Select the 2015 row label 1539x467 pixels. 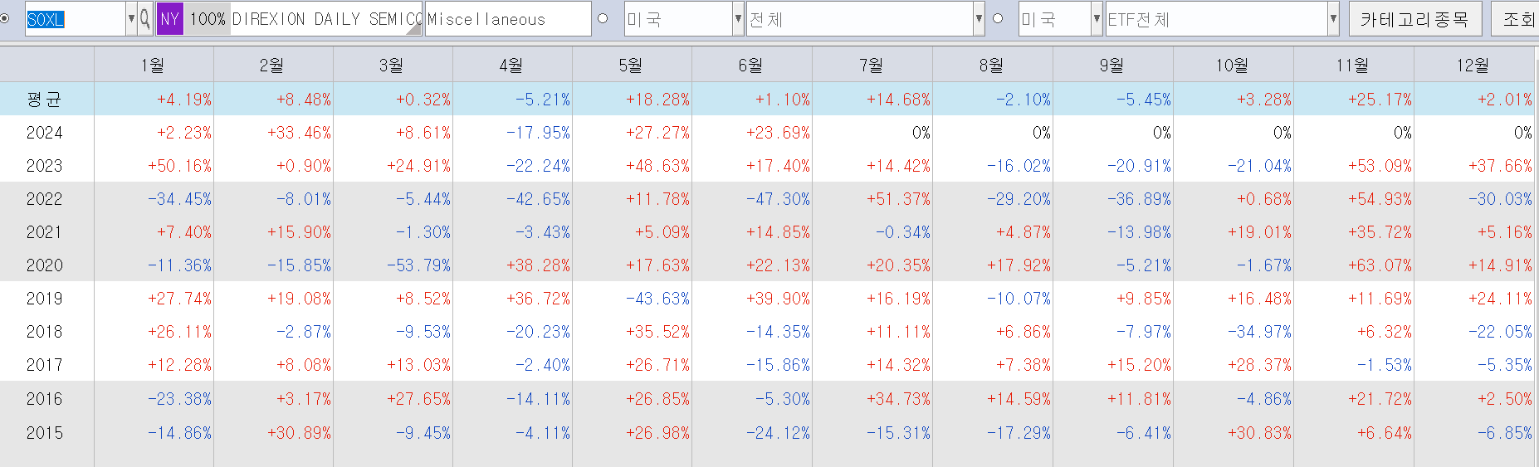click(x=45, y=433)
